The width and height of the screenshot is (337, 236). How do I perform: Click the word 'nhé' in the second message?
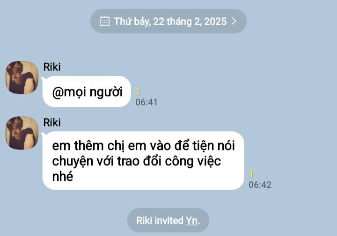[63, 177]
